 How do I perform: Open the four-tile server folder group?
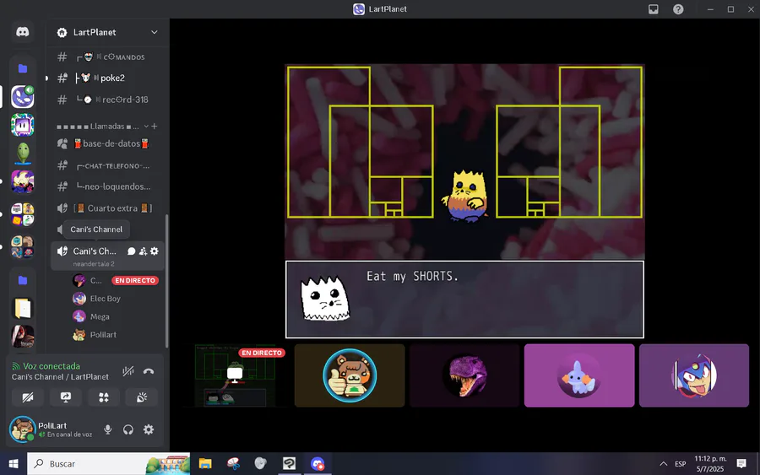pos(22,214)
